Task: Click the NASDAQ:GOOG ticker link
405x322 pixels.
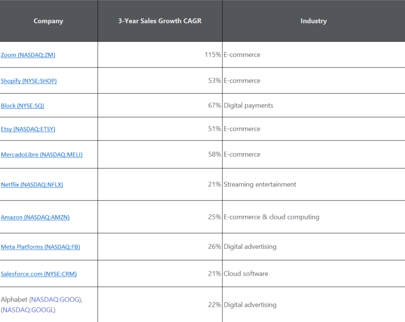Action: pos(55,299)
